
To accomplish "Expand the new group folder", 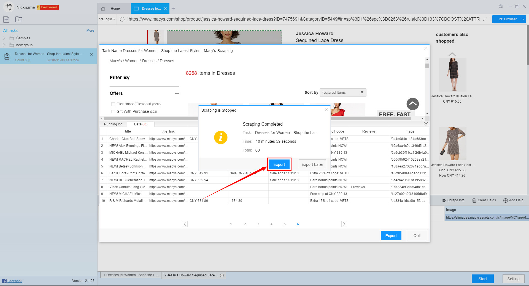I will (4, 45).
